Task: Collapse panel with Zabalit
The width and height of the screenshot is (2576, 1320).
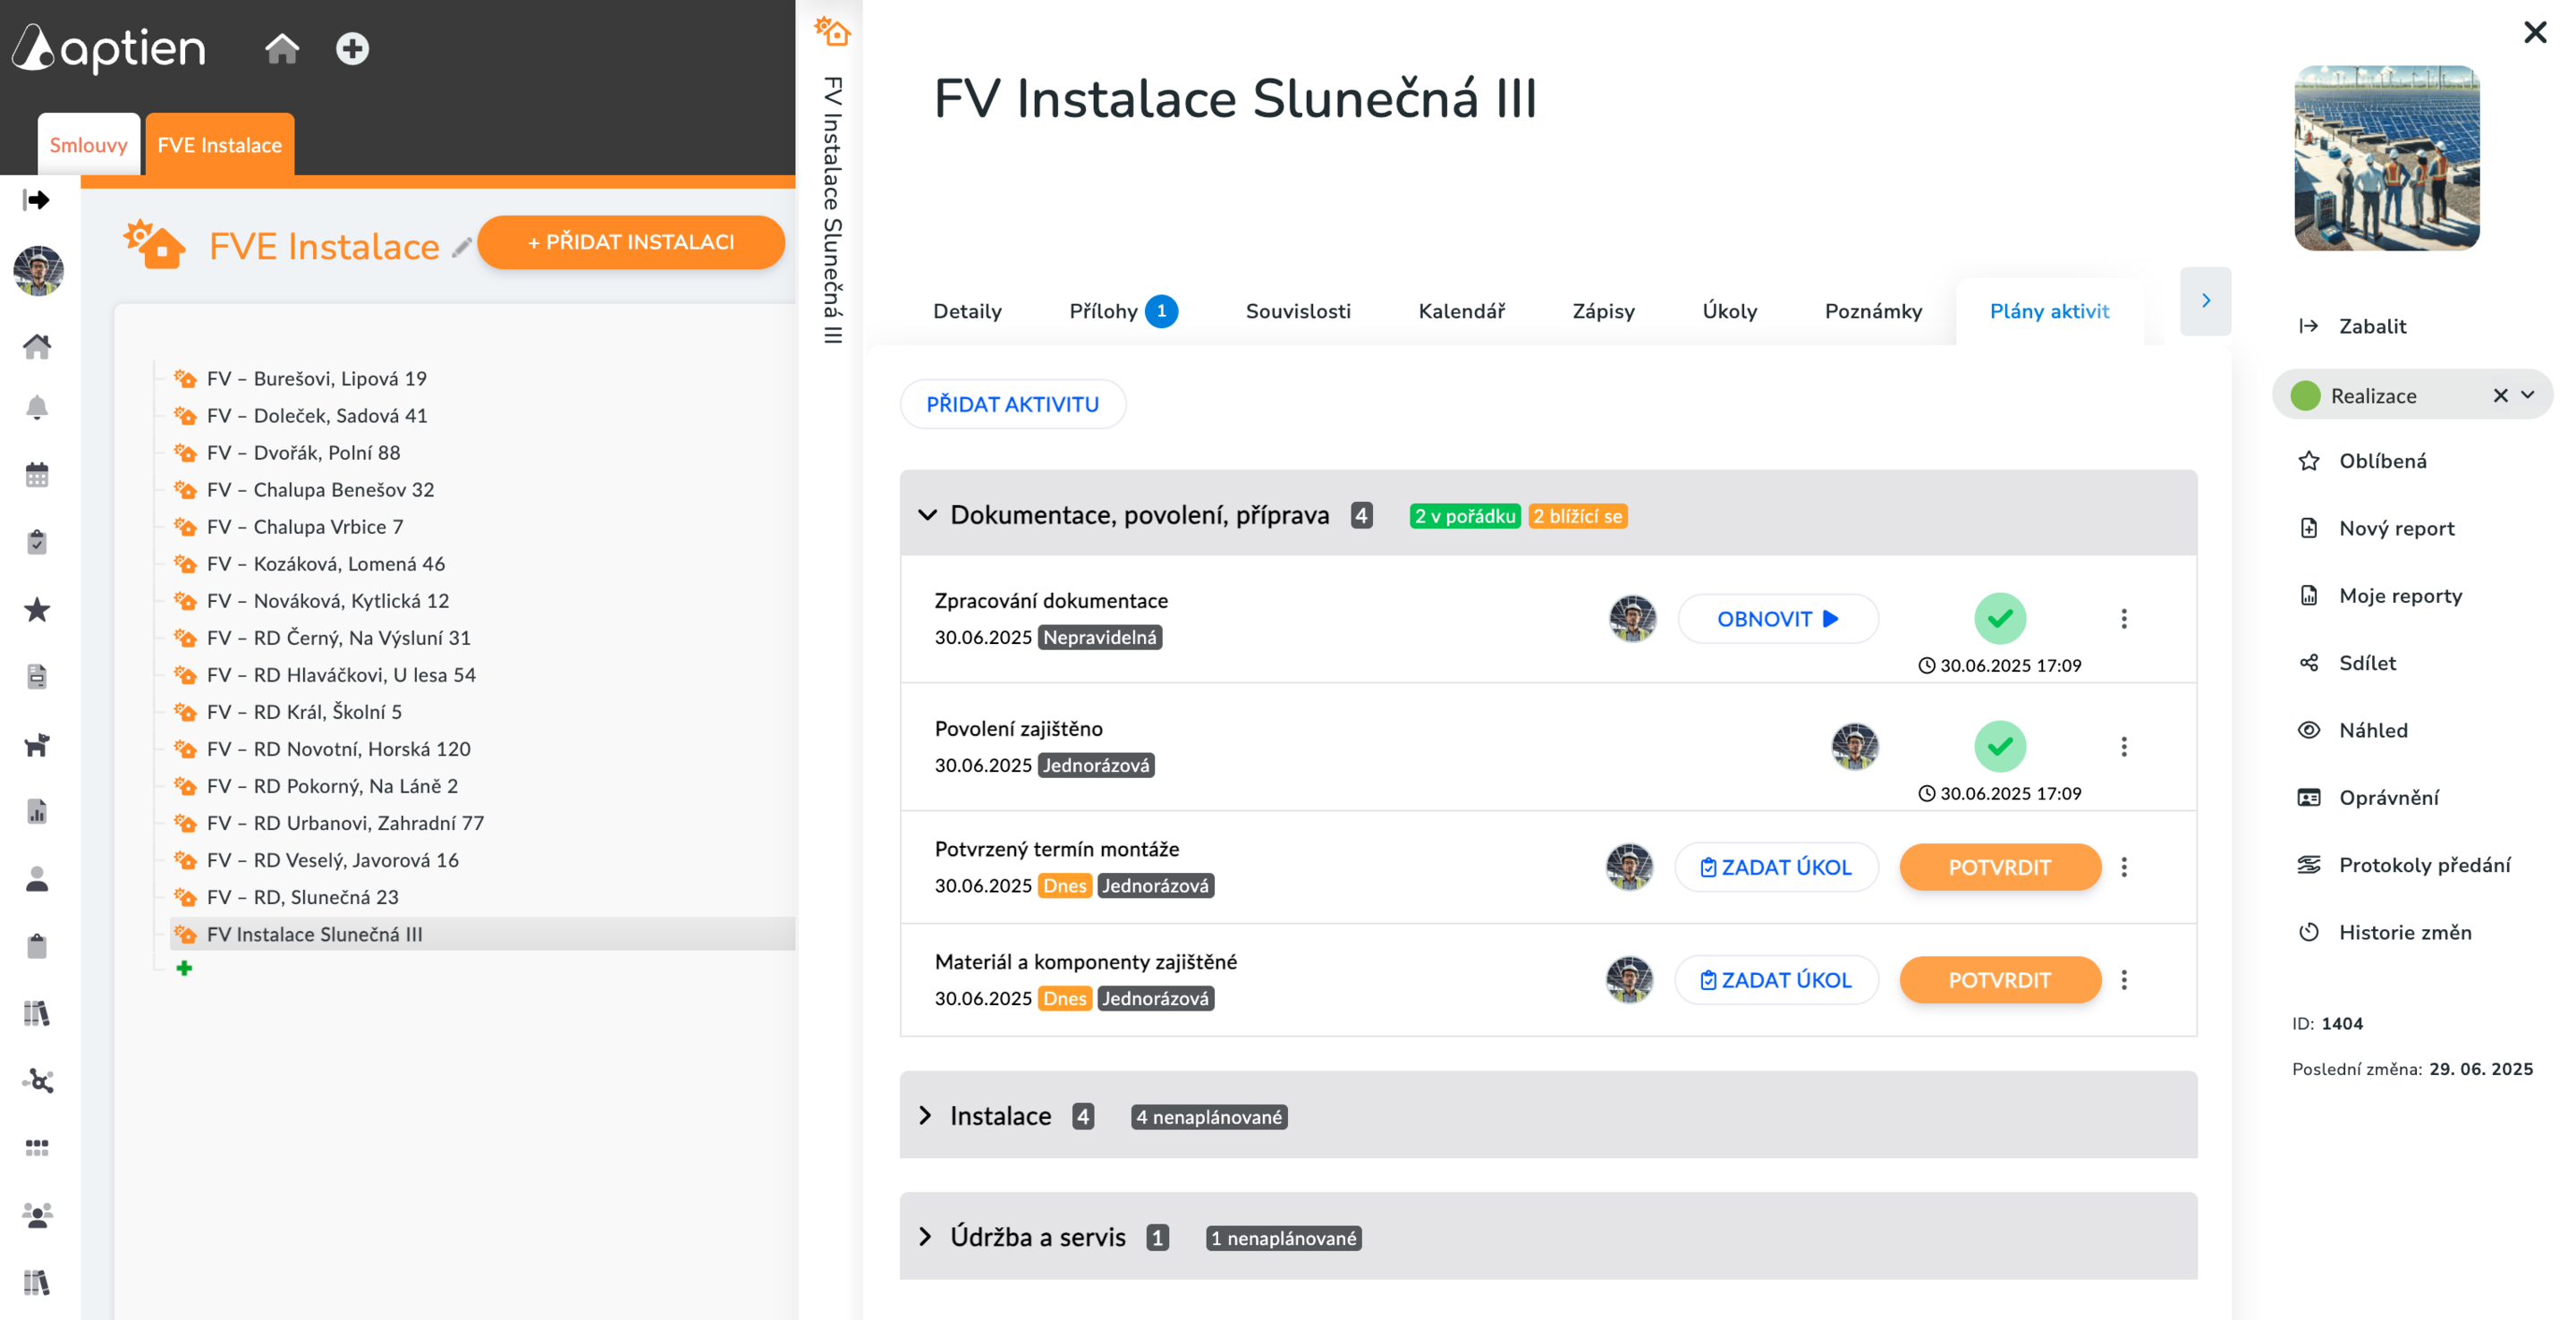Action: pos(2352,326)
